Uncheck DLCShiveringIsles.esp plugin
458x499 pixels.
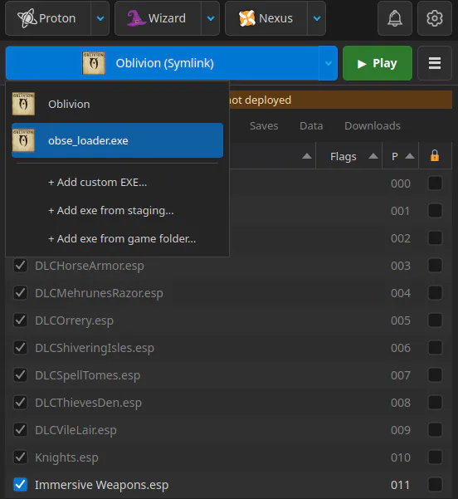click(21, 348)
